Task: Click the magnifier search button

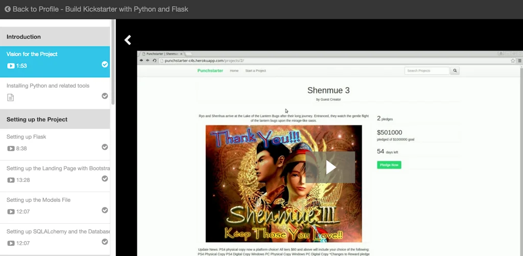Action: tap(455, 71)
